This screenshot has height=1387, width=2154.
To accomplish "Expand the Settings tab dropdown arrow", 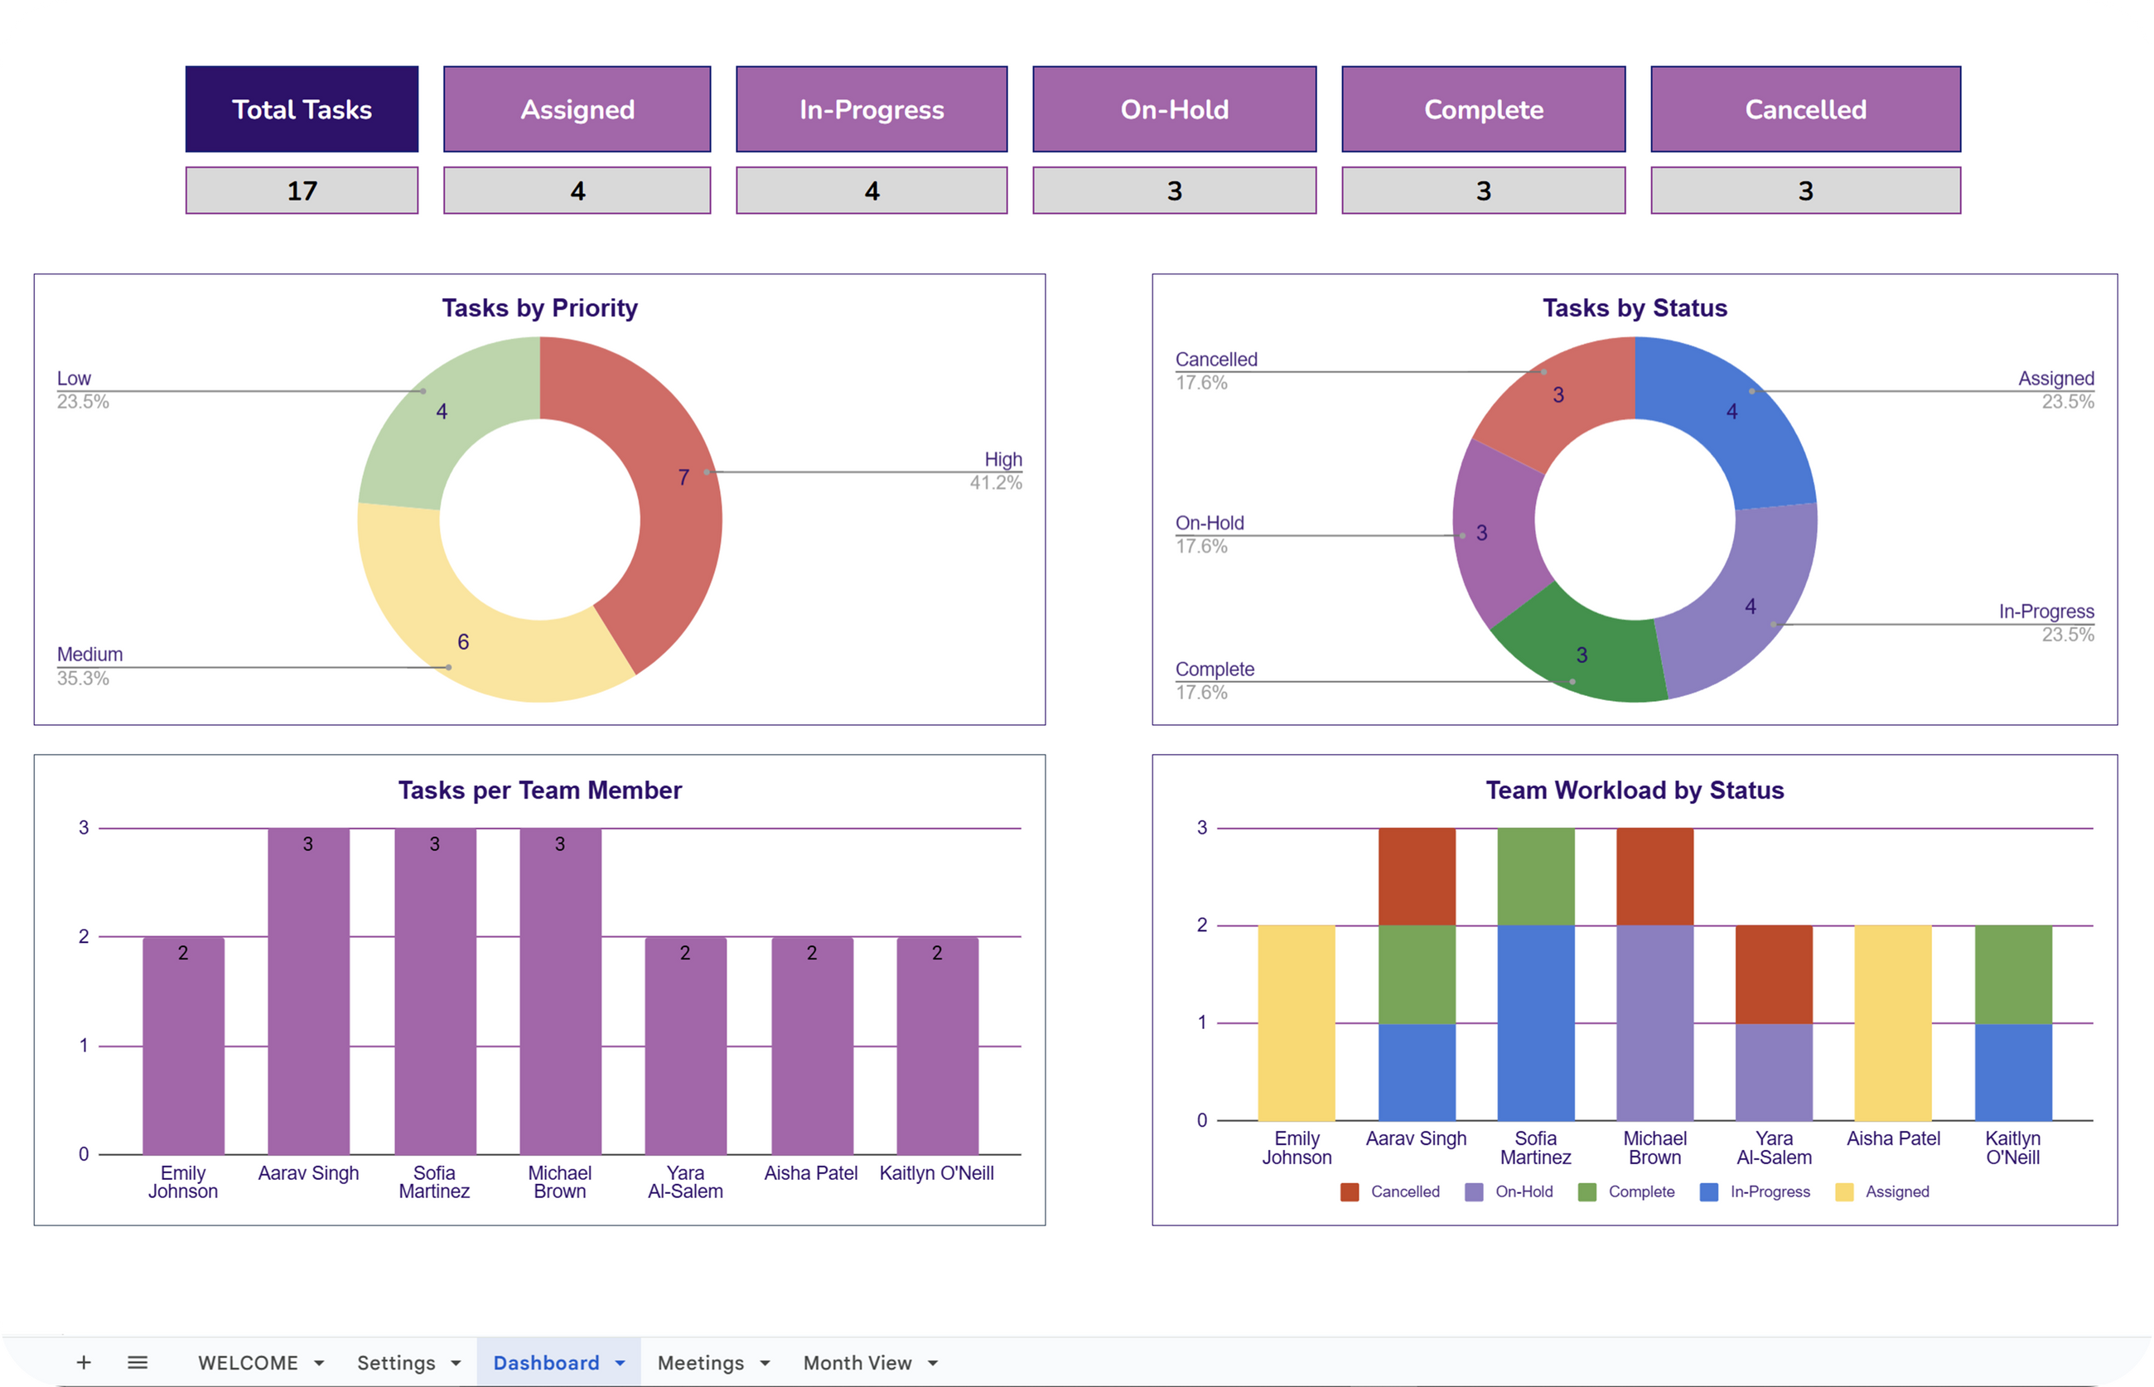I will (x=456, y=1364).
